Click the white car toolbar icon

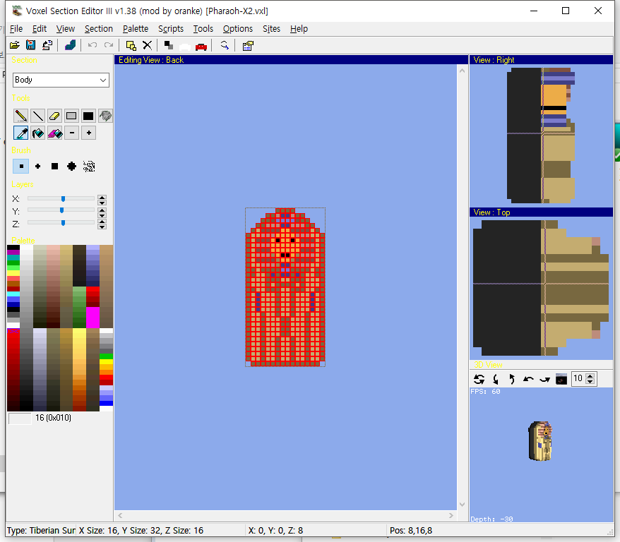click(184, 46)
